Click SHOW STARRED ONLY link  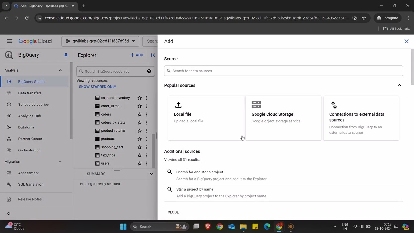click(x=97, y=87)
